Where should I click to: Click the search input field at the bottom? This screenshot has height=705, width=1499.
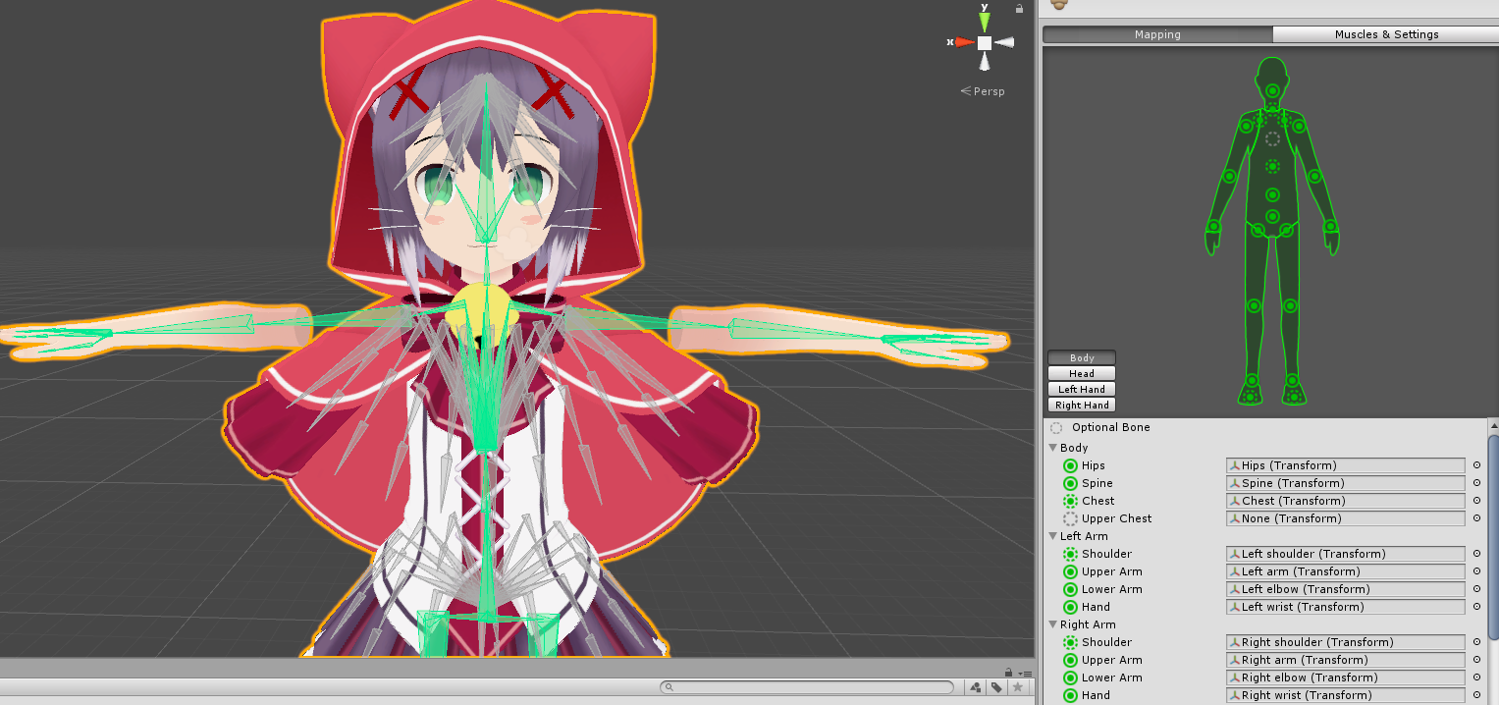point(805,687)
